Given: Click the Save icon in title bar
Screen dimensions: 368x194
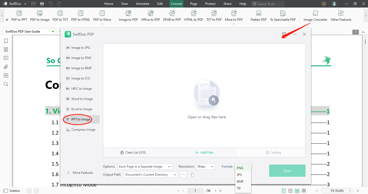Looking at the screenshot, I should coord(33,4).
